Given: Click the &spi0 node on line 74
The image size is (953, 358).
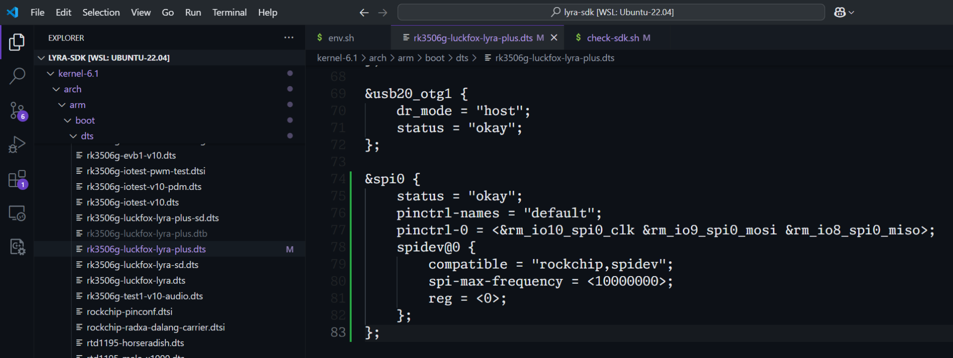Looking at the screenshot, I should point(393,179).
